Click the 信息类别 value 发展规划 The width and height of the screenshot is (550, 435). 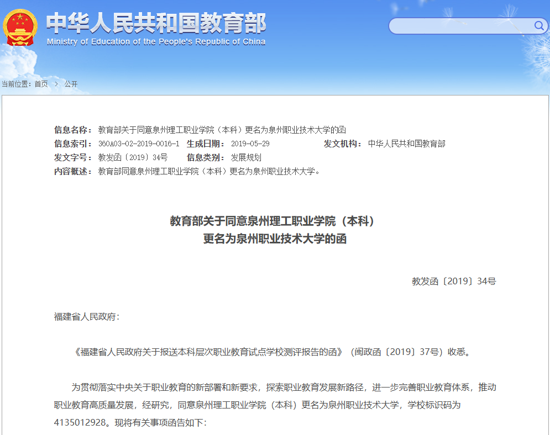point(246,157)
